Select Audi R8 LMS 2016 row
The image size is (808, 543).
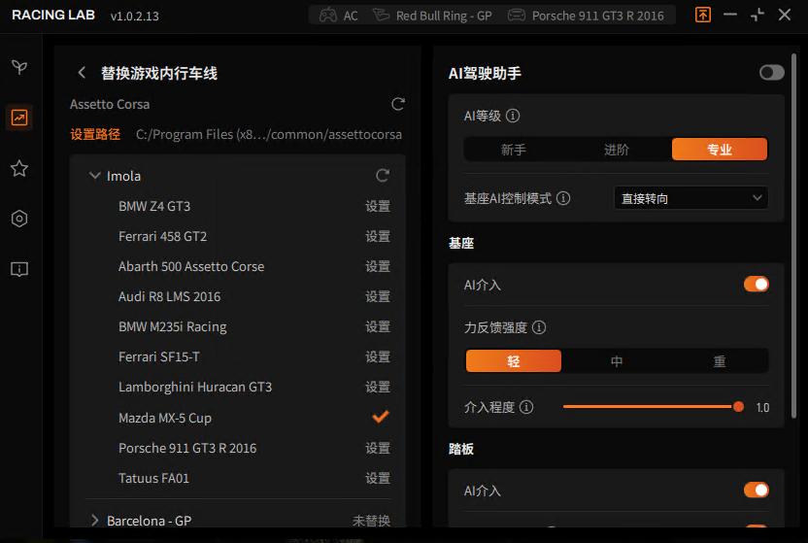[x=238, y=296]
